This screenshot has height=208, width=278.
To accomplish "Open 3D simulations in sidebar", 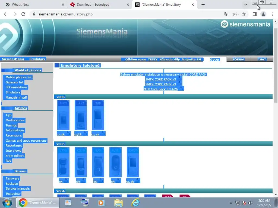I will point(17,87).
